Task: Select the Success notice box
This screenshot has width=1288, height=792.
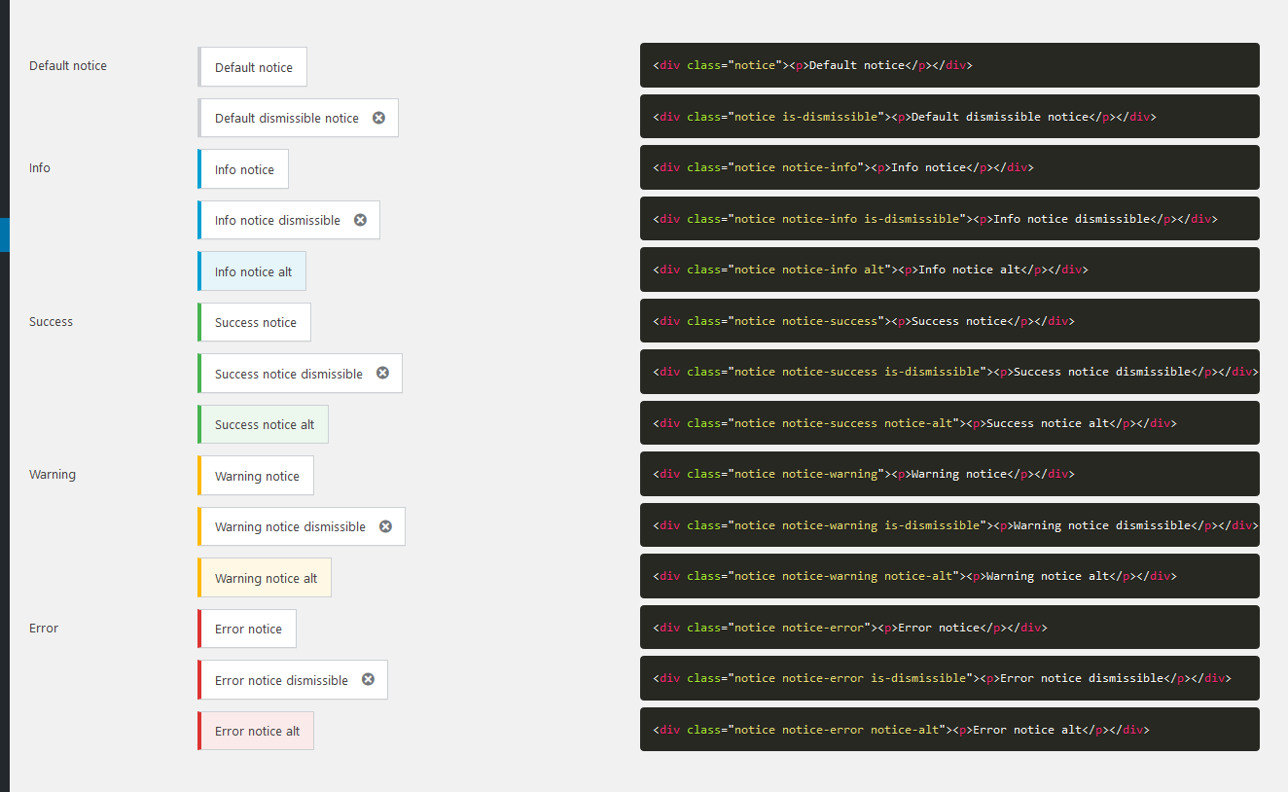Action: coord(254,322)
